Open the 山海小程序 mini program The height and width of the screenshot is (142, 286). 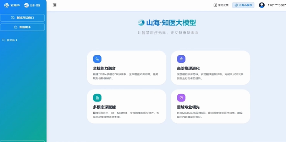tap(243, 5)
